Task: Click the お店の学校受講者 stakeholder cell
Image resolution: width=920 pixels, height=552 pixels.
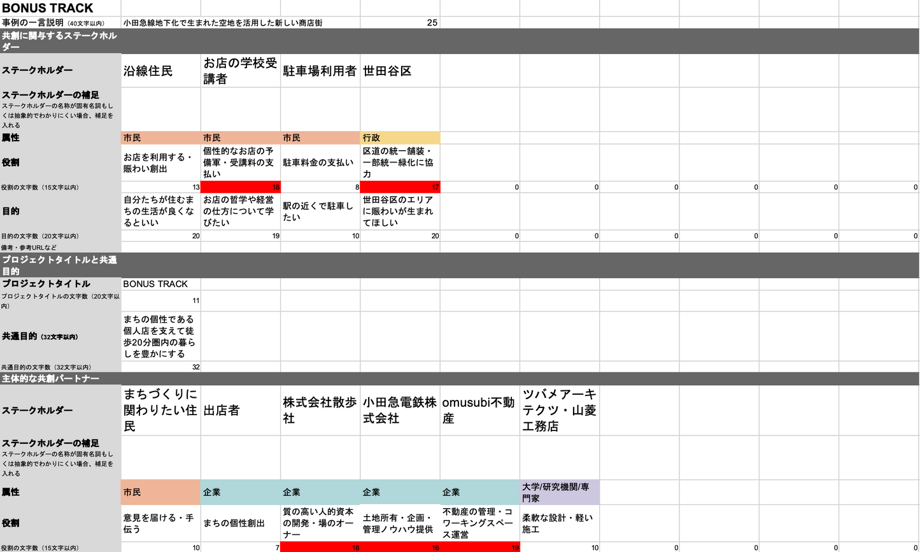Action: coord(240,71)
